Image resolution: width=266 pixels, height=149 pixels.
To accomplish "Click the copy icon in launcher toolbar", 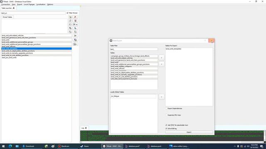I will click(x=70, y=21).
